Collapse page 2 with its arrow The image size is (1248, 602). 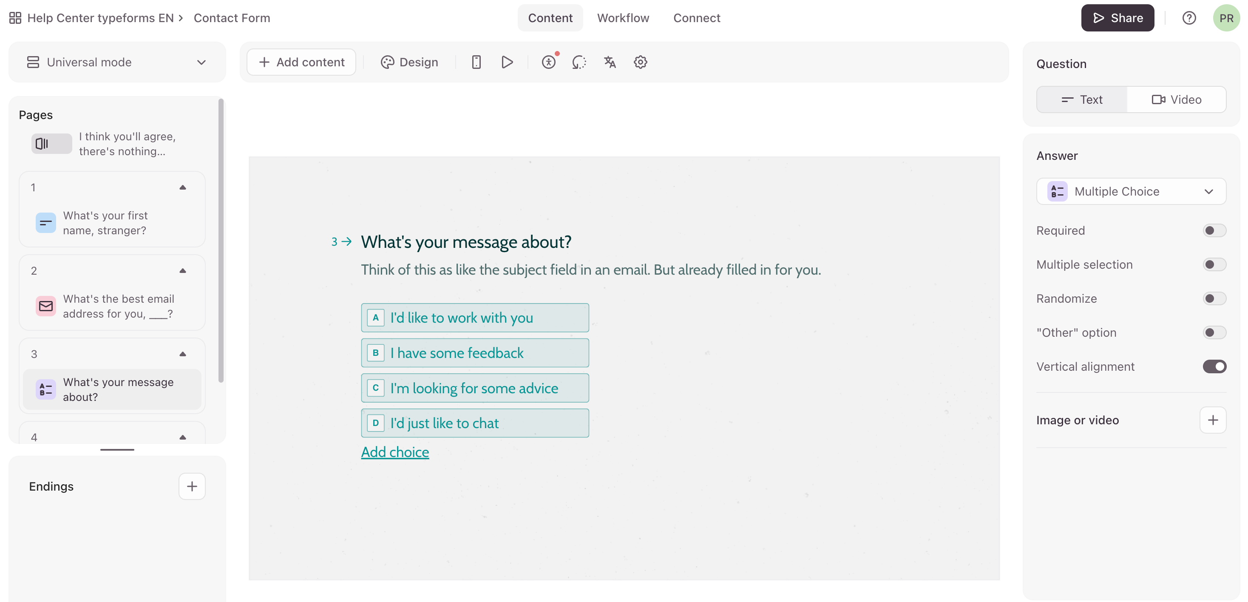tap(183, 270)
